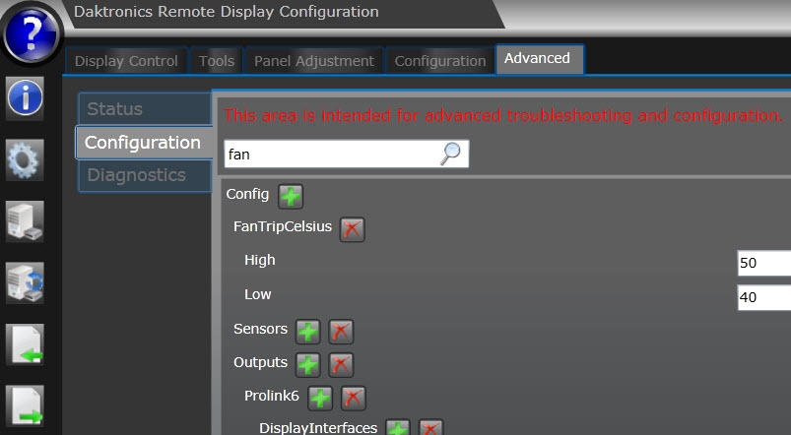Open the Panel Adjustment tab
The width and height of the screenshot is (791, 435).
(314, 61)
